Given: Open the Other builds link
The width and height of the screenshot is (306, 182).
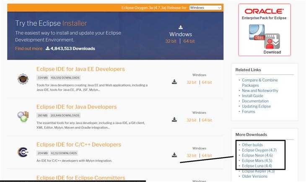Looking at the screenshot, I should 252,145.
